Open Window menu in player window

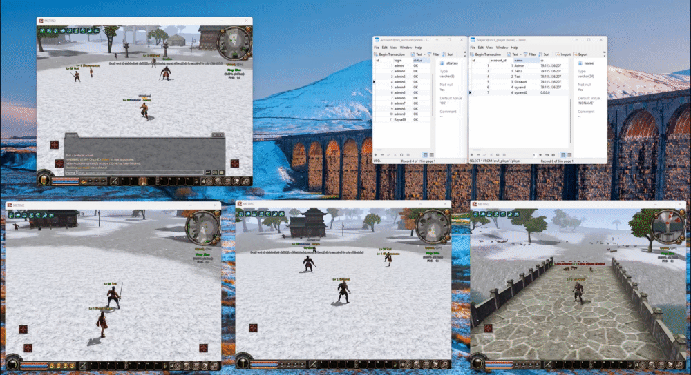[x=502, y=48]
